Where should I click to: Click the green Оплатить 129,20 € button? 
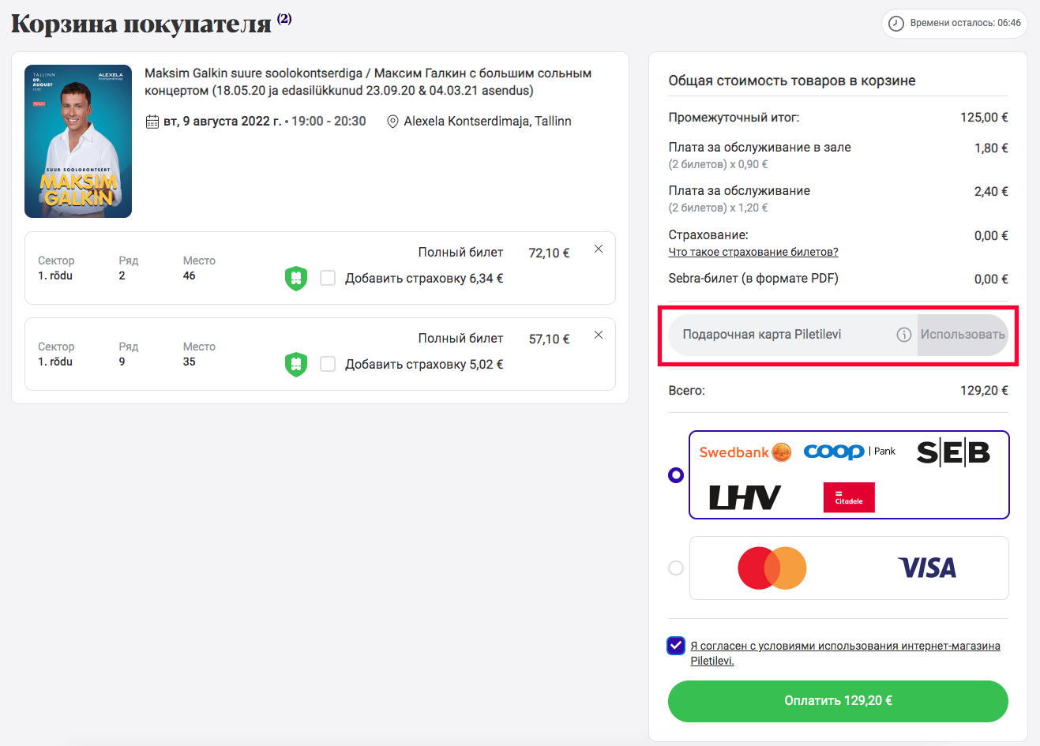point(838,701)
